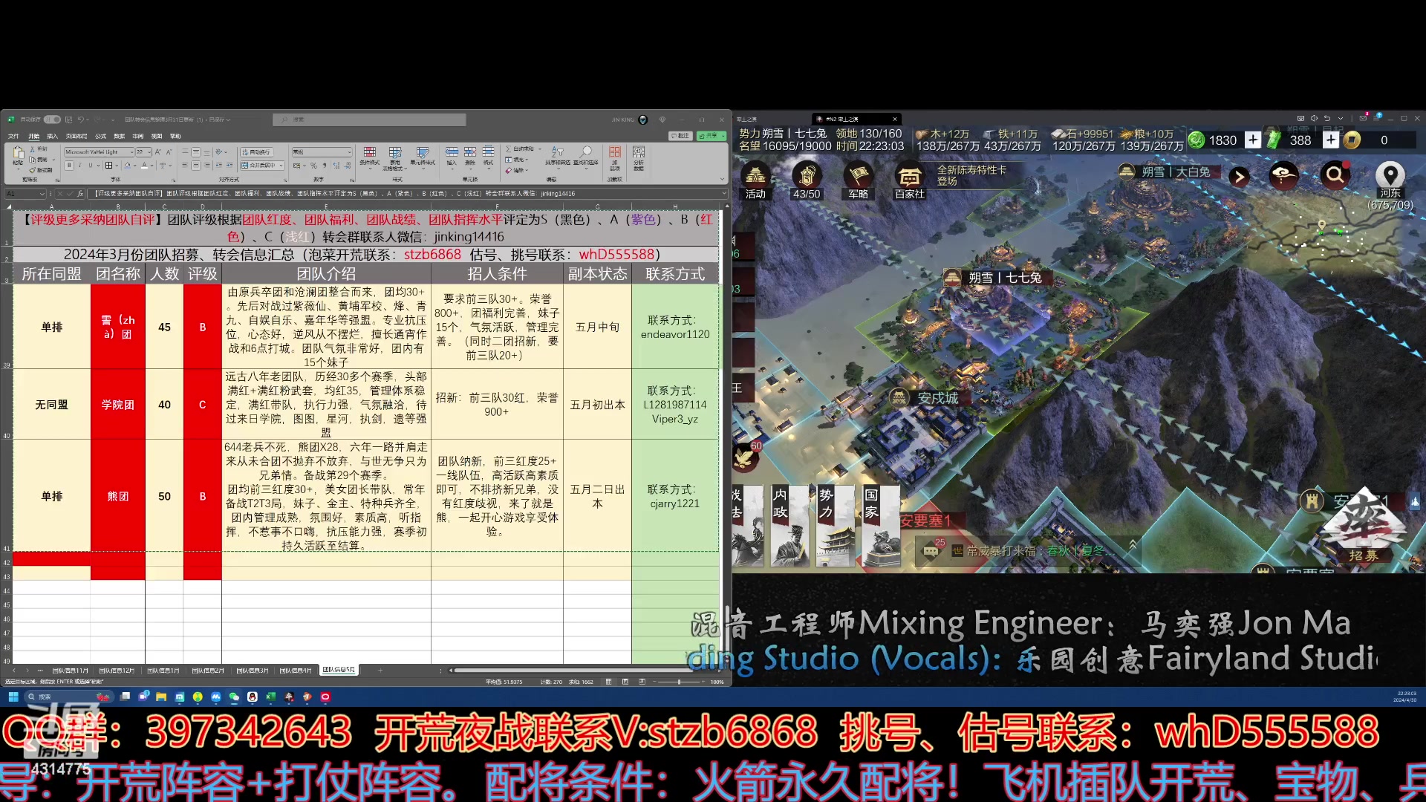
Task: Toggle the Excel AutoSave switch
Action: pos(52,120)
